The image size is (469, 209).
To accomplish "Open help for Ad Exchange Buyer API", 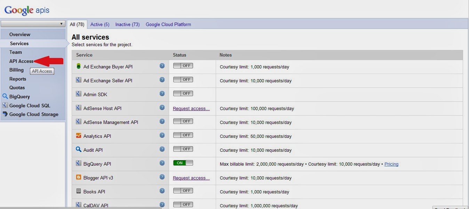I will click(x=162, y=66).
